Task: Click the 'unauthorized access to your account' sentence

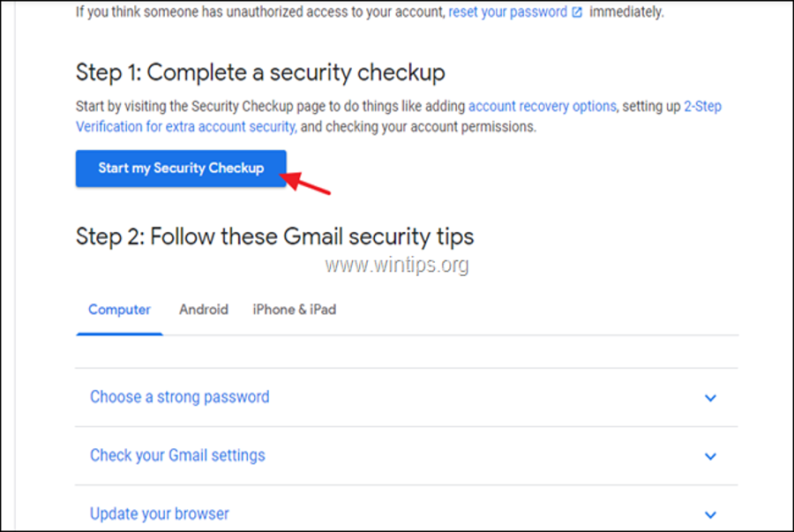Action: pyautogui.click(x=260, y=13)
